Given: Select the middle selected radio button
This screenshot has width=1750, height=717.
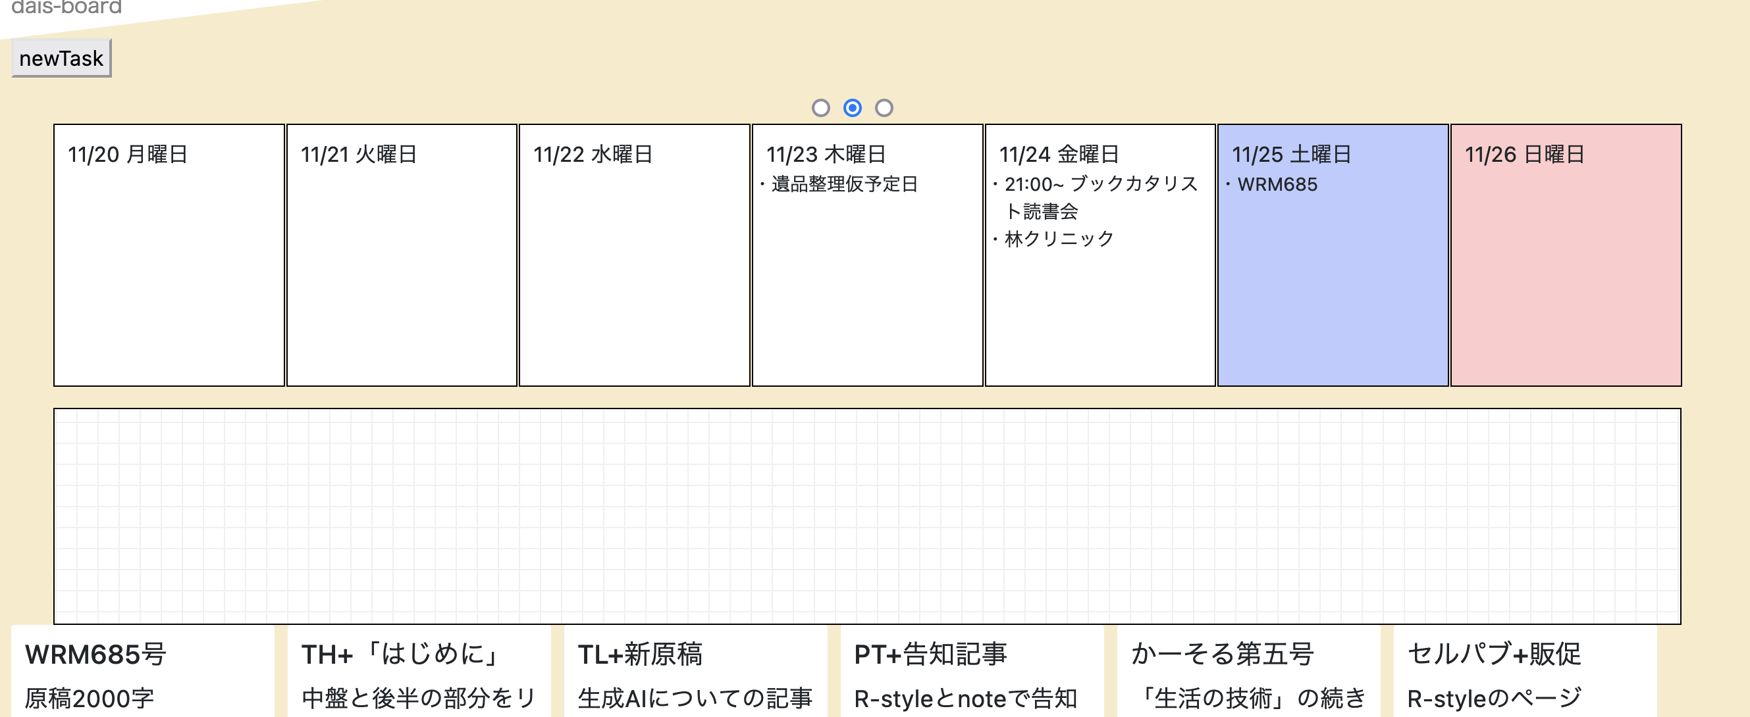Looking at the screenshot, I should coord(852,108).
